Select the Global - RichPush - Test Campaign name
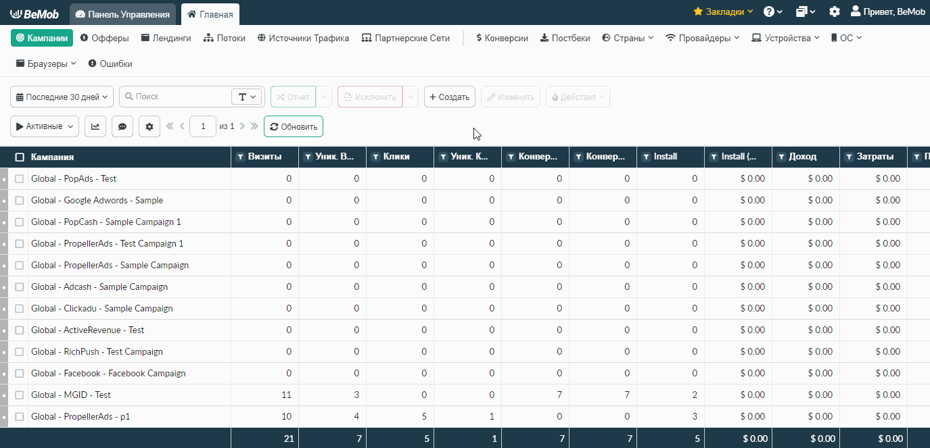Screen dimensions: 930x448 point(97,351)
